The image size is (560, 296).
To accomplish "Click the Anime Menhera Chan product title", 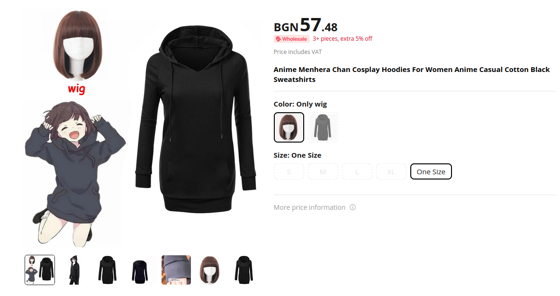I will pos(411,74).
